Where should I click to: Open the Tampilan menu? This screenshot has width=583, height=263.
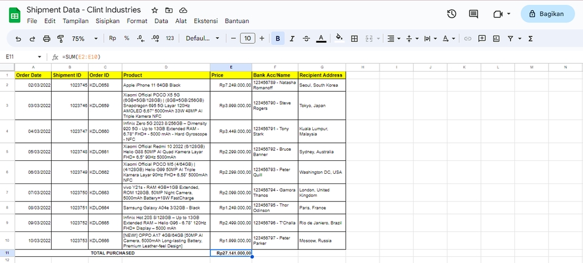click(x=75, y=21)
